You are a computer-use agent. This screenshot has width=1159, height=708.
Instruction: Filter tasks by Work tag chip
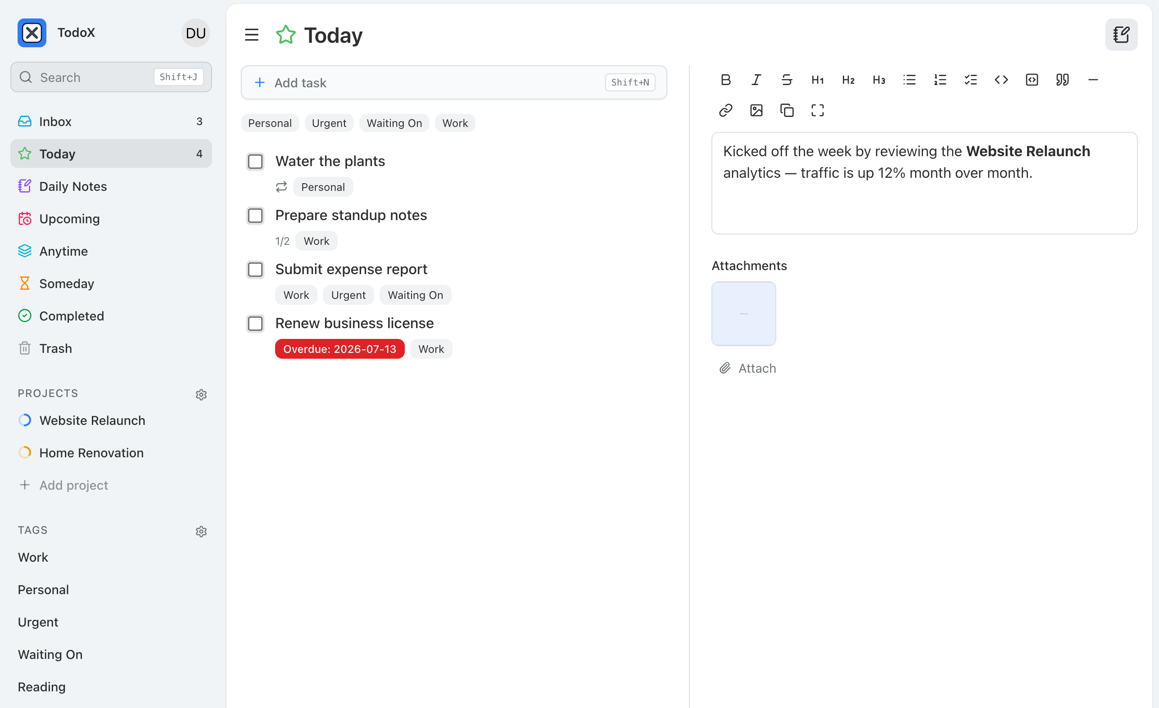tap(455, 123)
